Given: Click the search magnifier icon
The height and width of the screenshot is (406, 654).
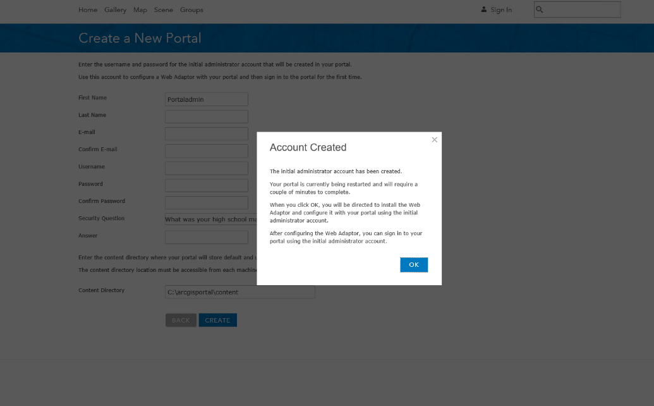Looking at the screenshot, I should [x=540, y=9].
